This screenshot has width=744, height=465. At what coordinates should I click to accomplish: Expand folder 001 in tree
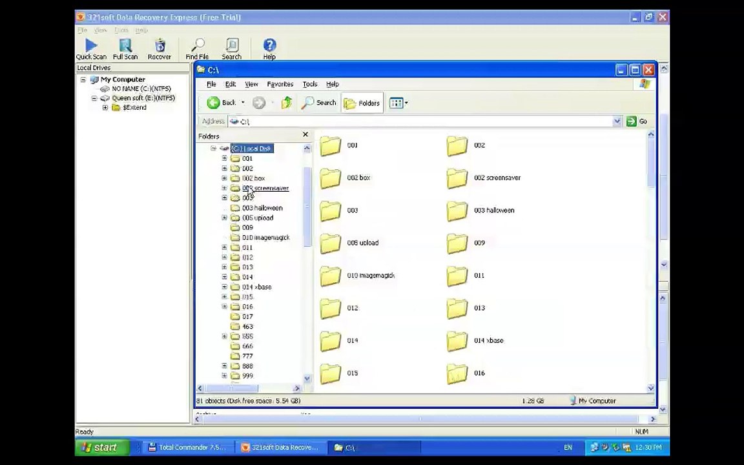tap(225, 158)
